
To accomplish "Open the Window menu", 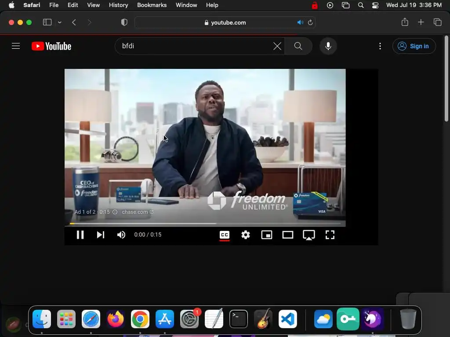I will (186, 5).
